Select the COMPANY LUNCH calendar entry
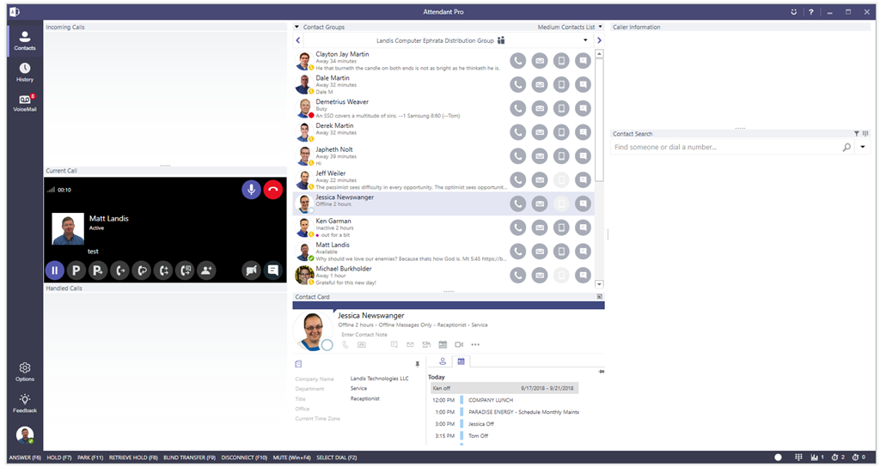 (505, 400)
